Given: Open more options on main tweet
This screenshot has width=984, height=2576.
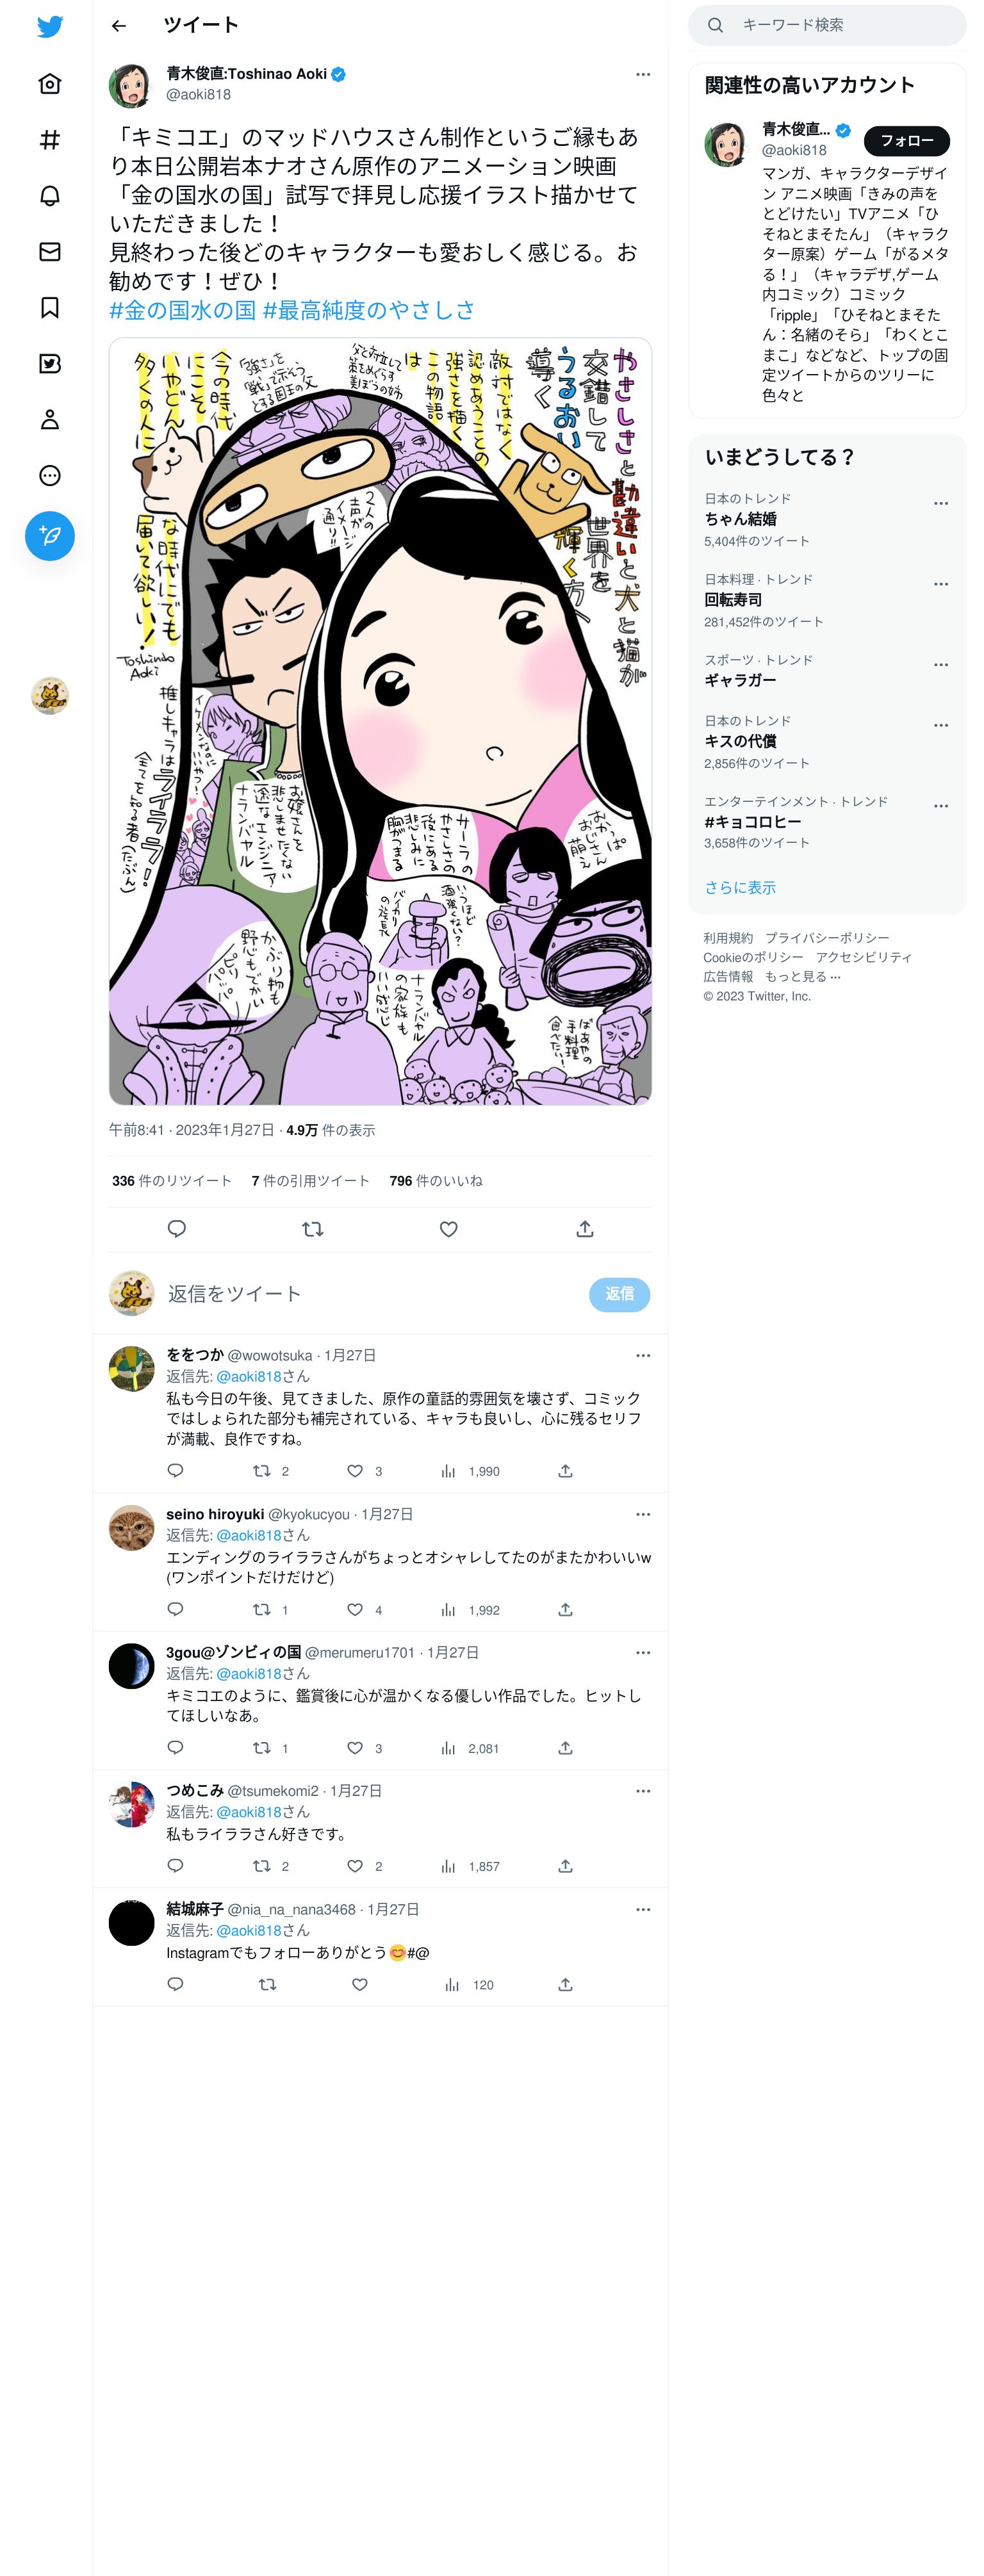Looking at the screenshot, I should tap(643, 74).
